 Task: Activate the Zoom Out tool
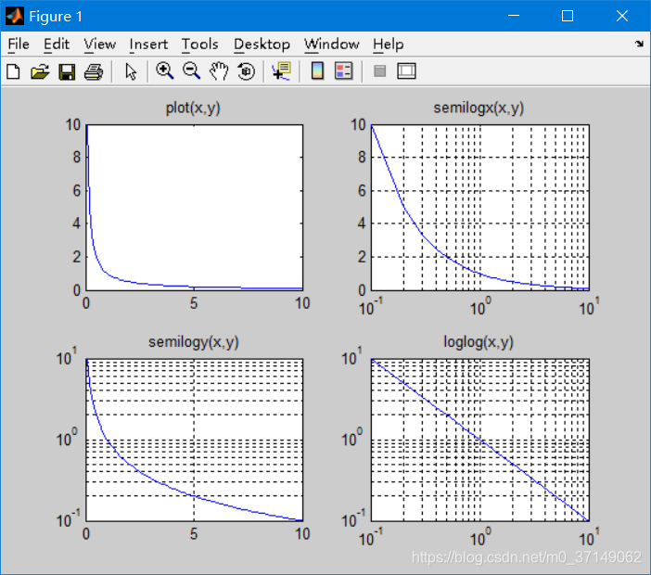click(x=191, y=71)
